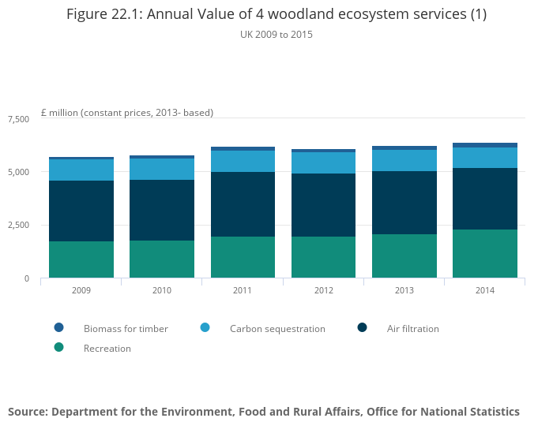
Task: Click the 2011 x-axis year label
Action: click(243, 291)
